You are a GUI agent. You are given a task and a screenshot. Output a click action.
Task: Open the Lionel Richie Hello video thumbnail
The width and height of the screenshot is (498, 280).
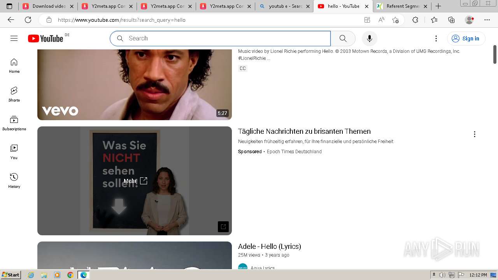point(135,84)
